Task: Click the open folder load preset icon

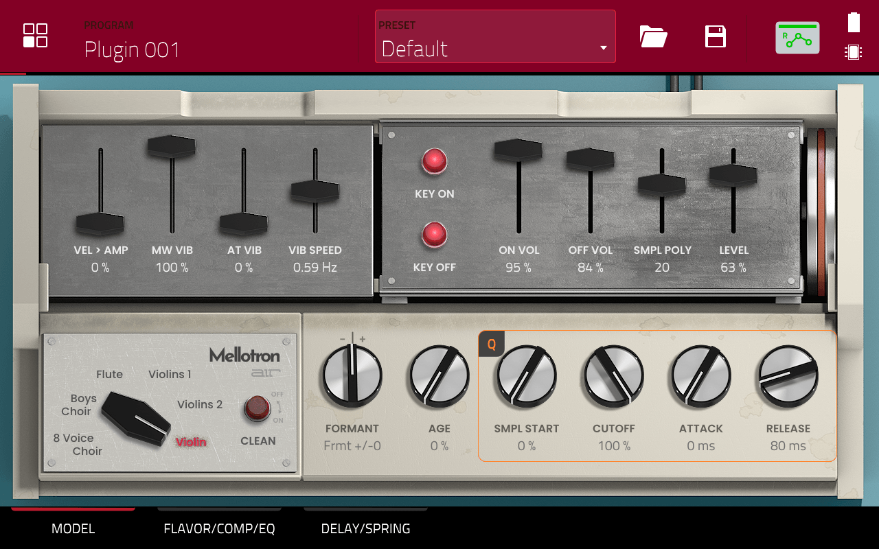Action: 653,36
